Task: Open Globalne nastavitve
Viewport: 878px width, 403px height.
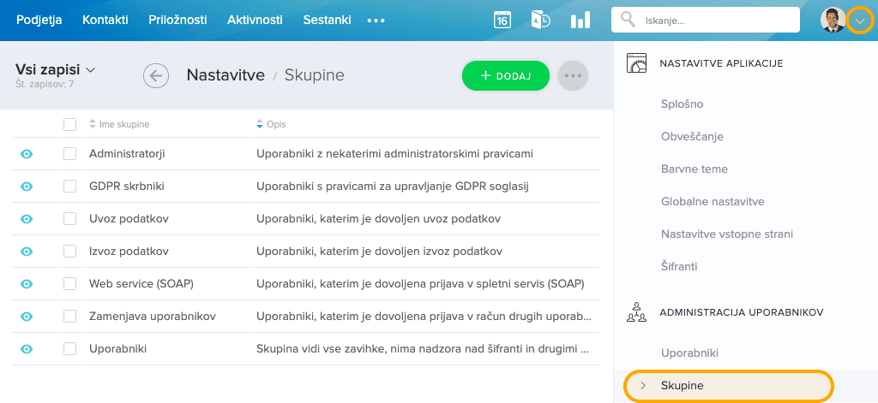Action: [713, 201]
